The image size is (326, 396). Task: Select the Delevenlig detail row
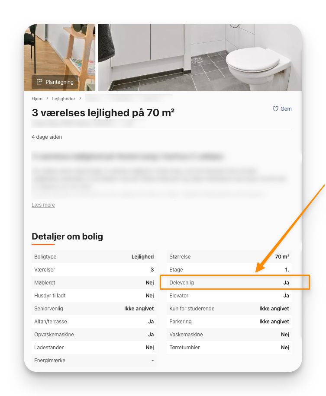coord(229,283)
